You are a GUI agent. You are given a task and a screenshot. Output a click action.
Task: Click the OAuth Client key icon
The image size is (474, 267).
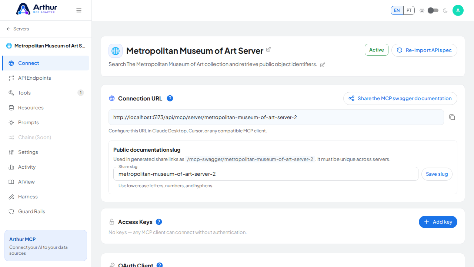click(112, 265)
